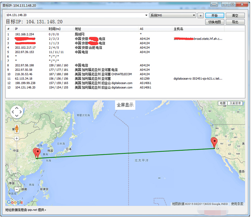252x218 pixels.
Task: Click the map zoom slider handle
Action: pos(17,179)
